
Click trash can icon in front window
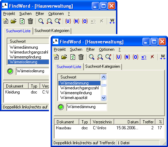point(81,57)
